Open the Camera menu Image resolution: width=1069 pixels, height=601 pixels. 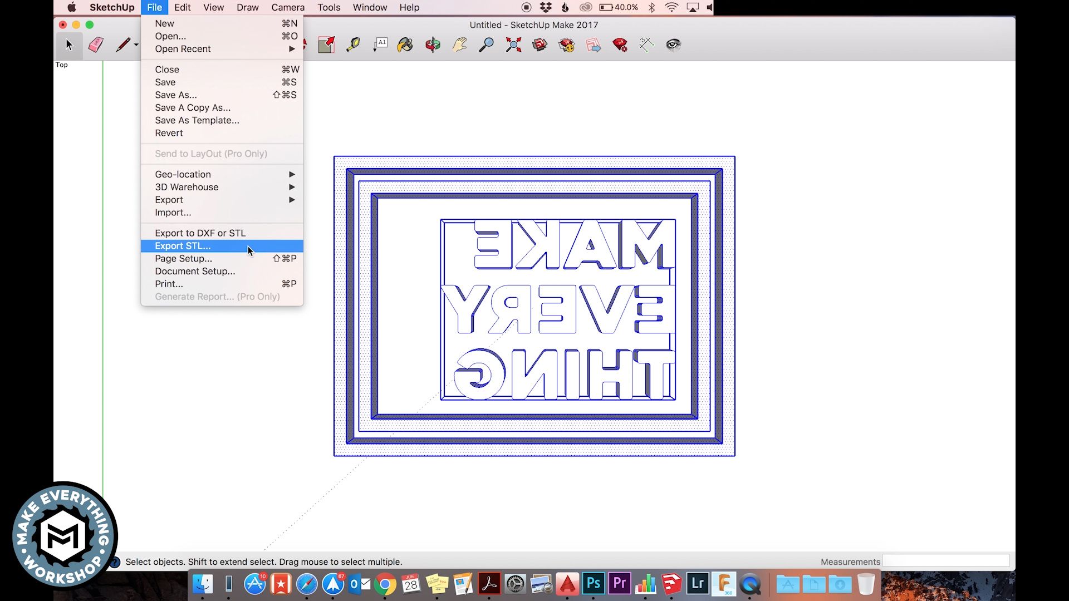[287, 7]
